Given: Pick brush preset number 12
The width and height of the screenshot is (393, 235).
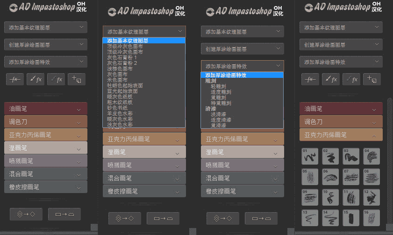Looking at the screenshot, I should click(372, 197).
